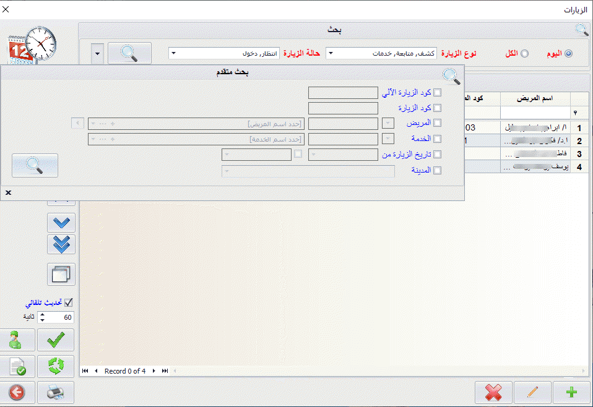
Task: Click the pencil edit button
Action: pyautogui.click(x=532, y=392)
